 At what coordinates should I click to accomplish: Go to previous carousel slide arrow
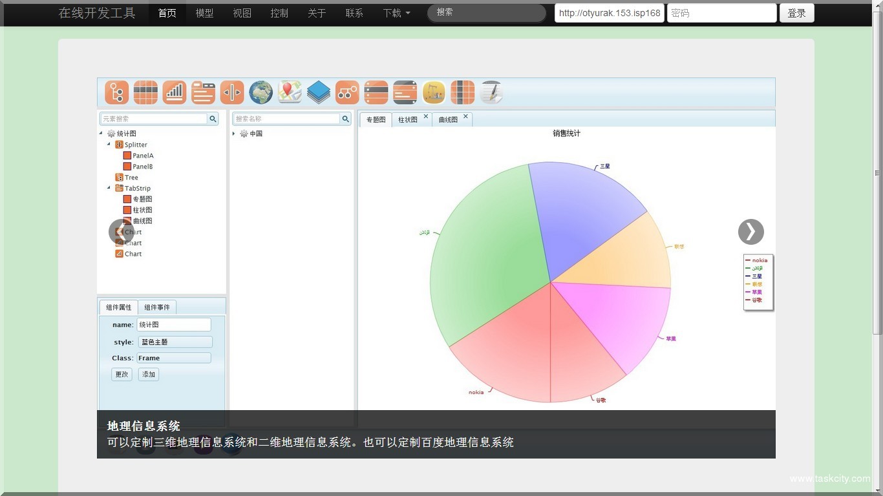point(122,232)
